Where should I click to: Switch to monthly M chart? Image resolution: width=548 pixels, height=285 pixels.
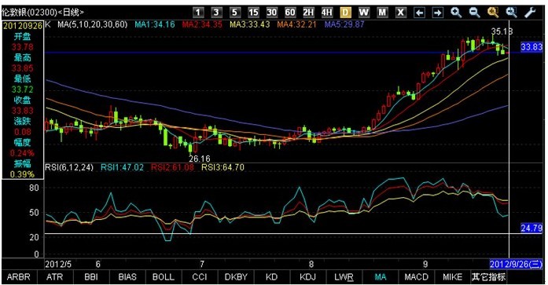click(x=382, y=13)
